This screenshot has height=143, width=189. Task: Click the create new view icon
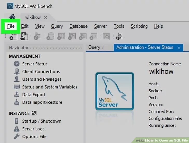tap(72, 36)
